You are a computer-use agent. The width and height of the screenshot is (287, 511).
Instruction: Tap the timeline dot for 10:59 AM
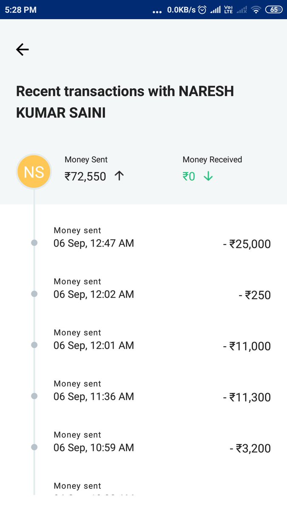coord(34,447)
